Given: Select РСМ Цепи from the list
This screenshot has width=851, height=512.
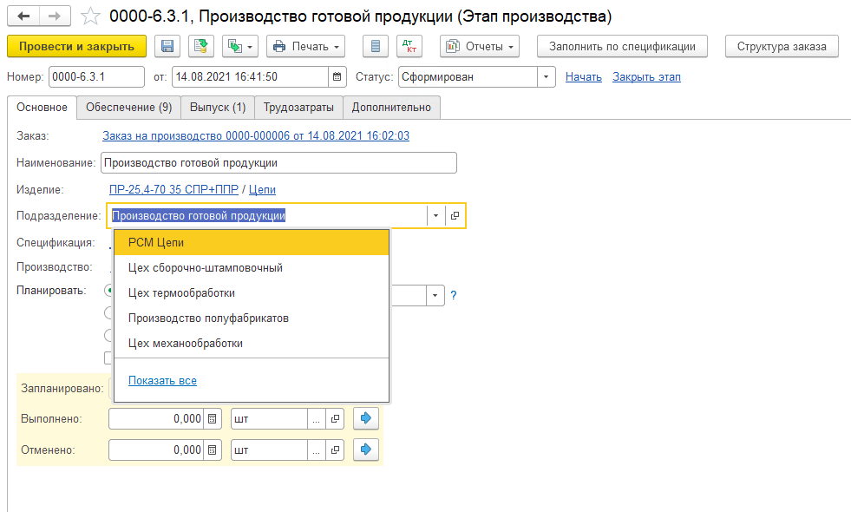Looking at the screenshot, I should pyautogui.click(x=252, y=243).
